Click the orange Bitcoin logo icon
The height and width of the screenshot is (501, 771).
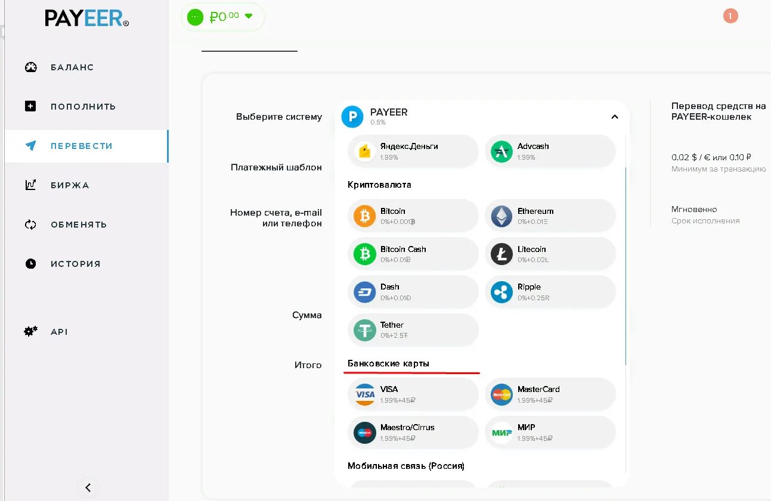365,216
